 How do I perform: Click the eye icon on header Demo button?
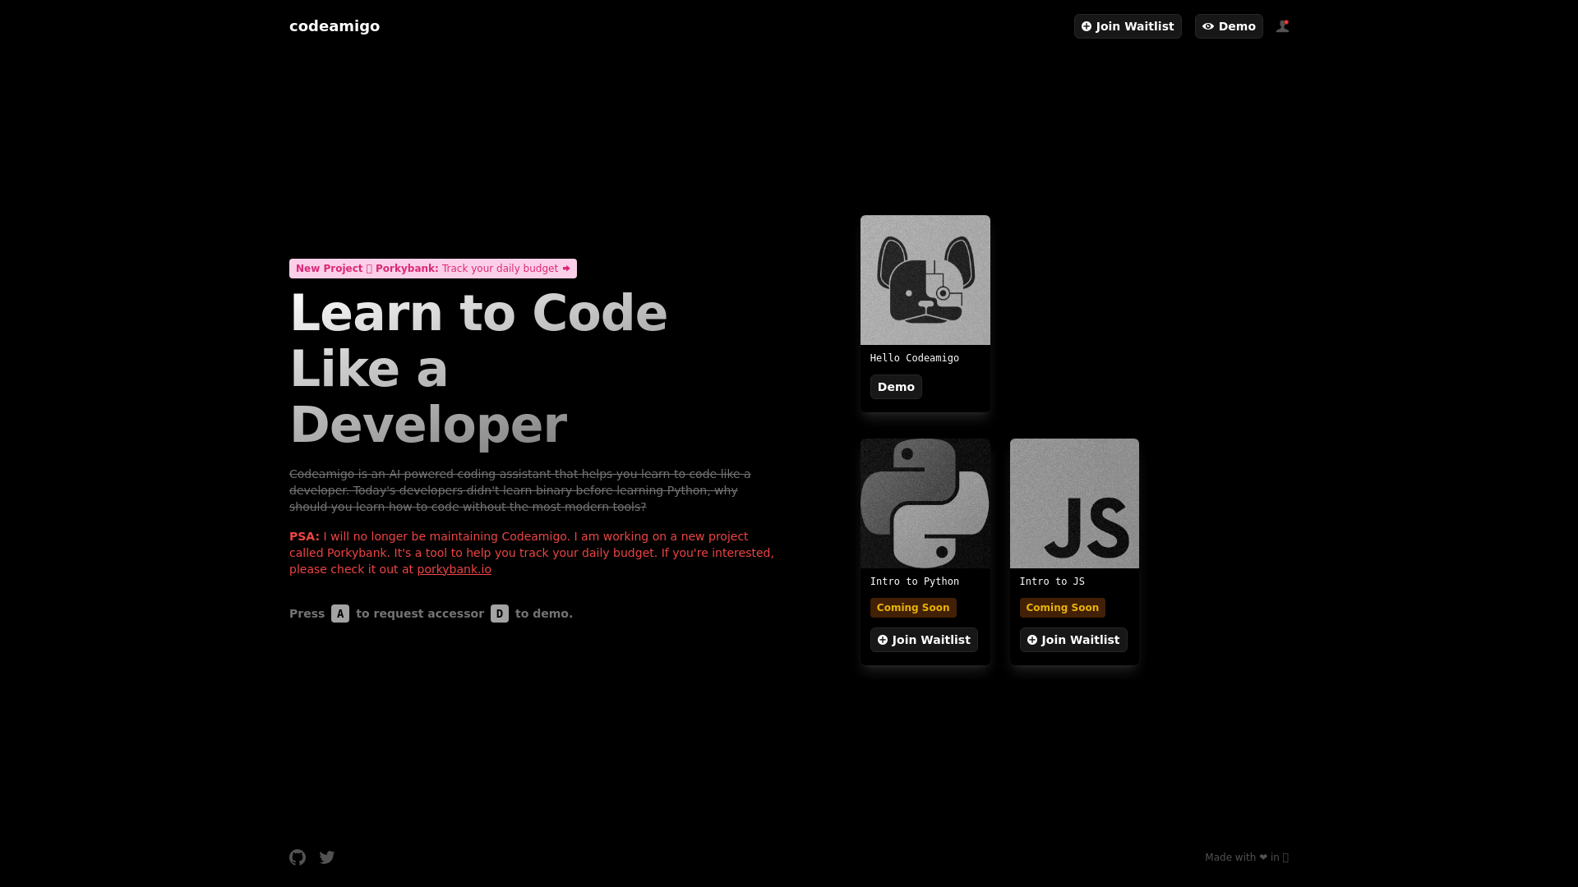[x=1208, y=26]
